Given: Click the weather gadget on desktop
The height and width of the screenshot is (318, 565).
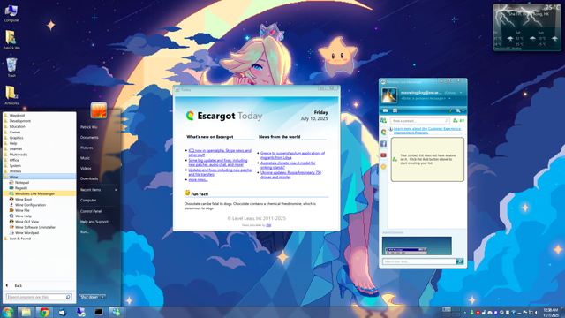Looking at the screenshot, I should [x=527, y=27].
